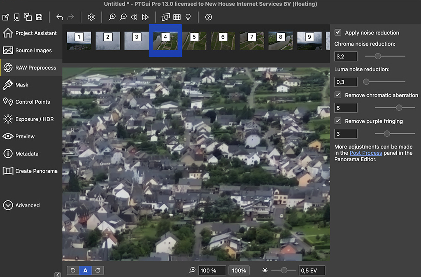Viewport: 421px width, 277px height.
Task: Open the Create Panorama tab
Action: point(36,171)
